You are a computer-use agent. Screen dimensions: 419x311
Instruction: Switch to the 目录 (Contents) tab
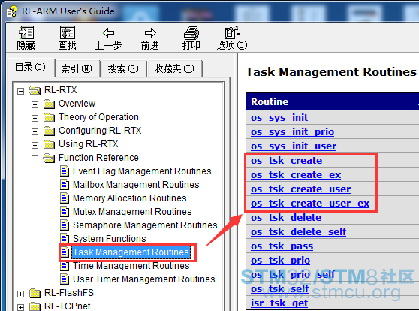30,68
